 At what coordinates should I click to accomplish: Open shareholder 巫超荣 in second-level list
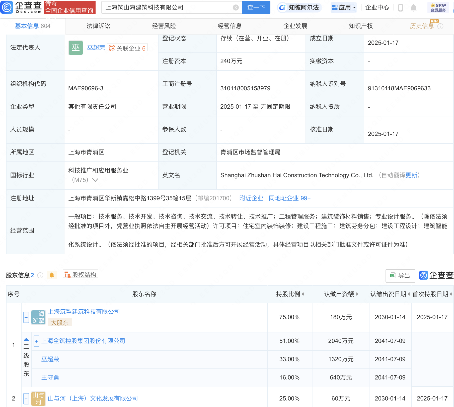click(x=50, y=359)
